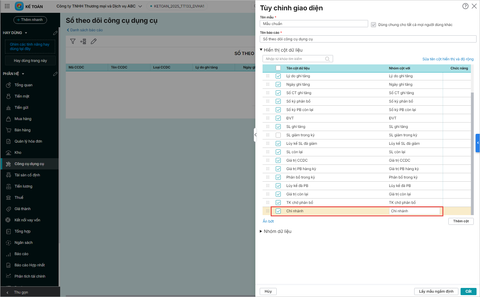Click the Phân tích tài chính chart icon
Screen dimensions: 480x297
tap(8, 276)
